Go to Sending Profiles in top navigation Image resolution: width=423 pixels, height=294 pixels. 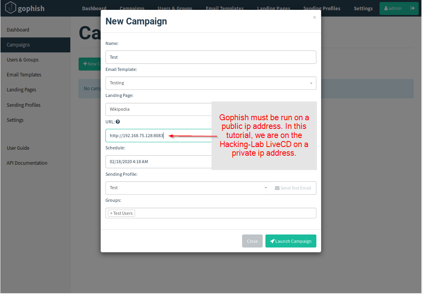pos(321,8)
